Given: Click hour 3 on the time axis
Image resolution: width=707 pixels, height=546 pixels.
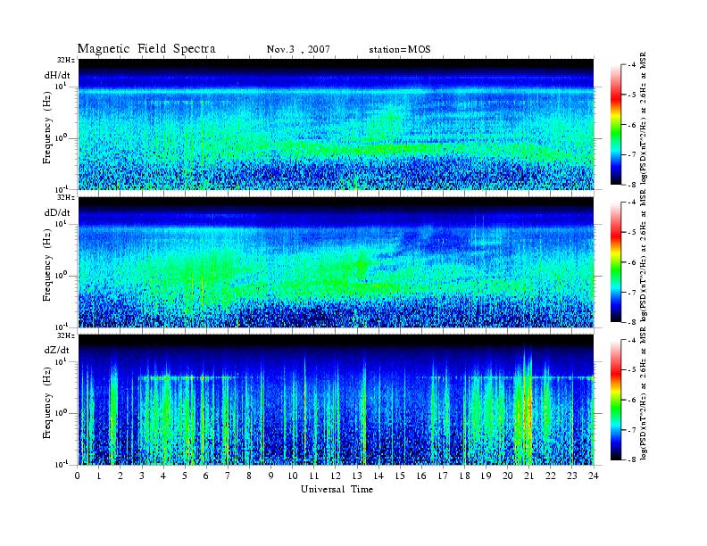Looking at the screenshot, I should click(x=142, y=476).
